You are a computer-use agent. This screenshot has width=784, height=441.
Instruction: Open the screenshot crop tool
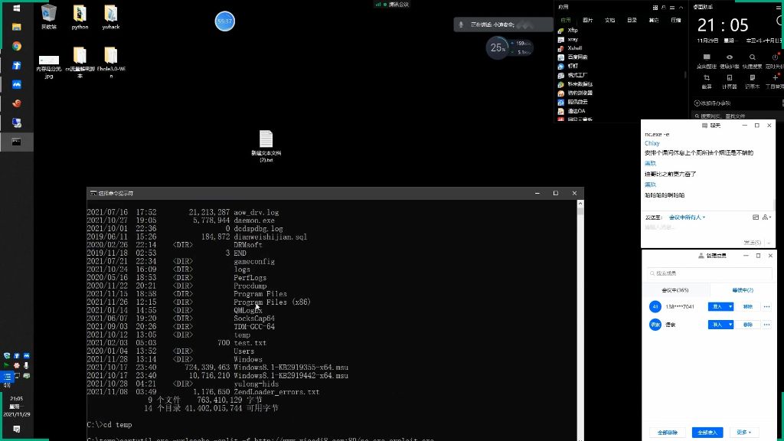click(707, 81)
